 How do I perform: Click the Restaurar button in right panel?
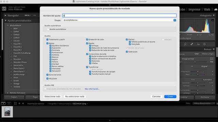point(205,97)
